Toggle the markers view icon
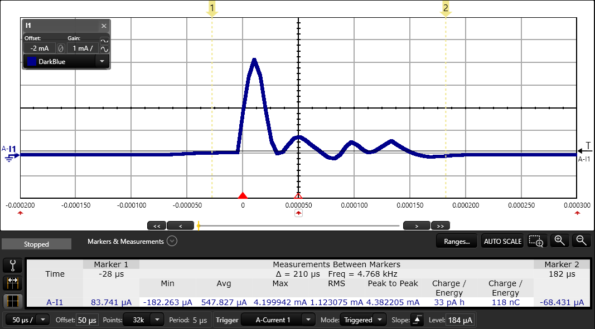595x329 pixels. pyautogui.click(x=12, y=283)
